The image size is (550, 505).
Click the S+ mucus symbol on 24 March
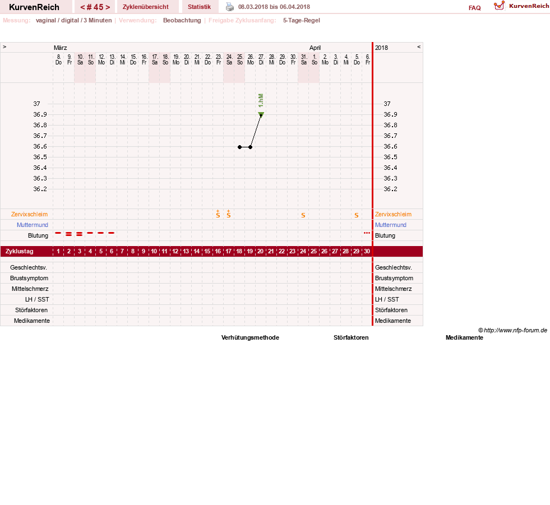229,214
